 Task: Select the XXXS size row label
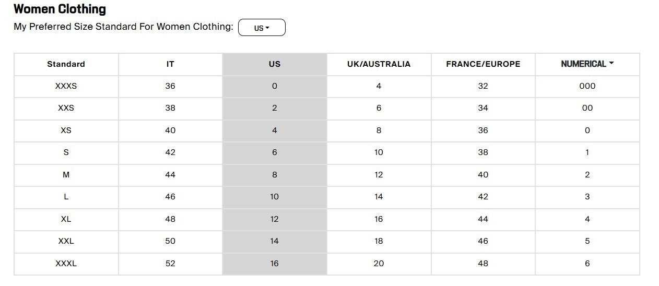(x=66, y=86)
